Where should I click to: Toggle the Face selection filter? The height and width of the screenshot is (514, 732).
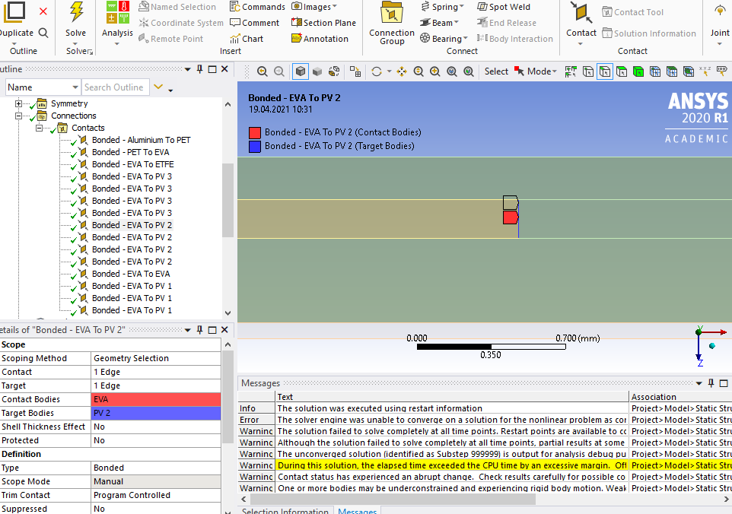click(622, 71)
